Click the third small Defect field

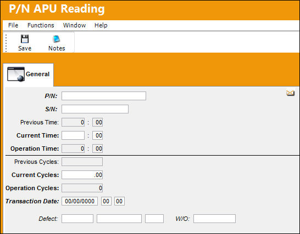tap(154, 219)
